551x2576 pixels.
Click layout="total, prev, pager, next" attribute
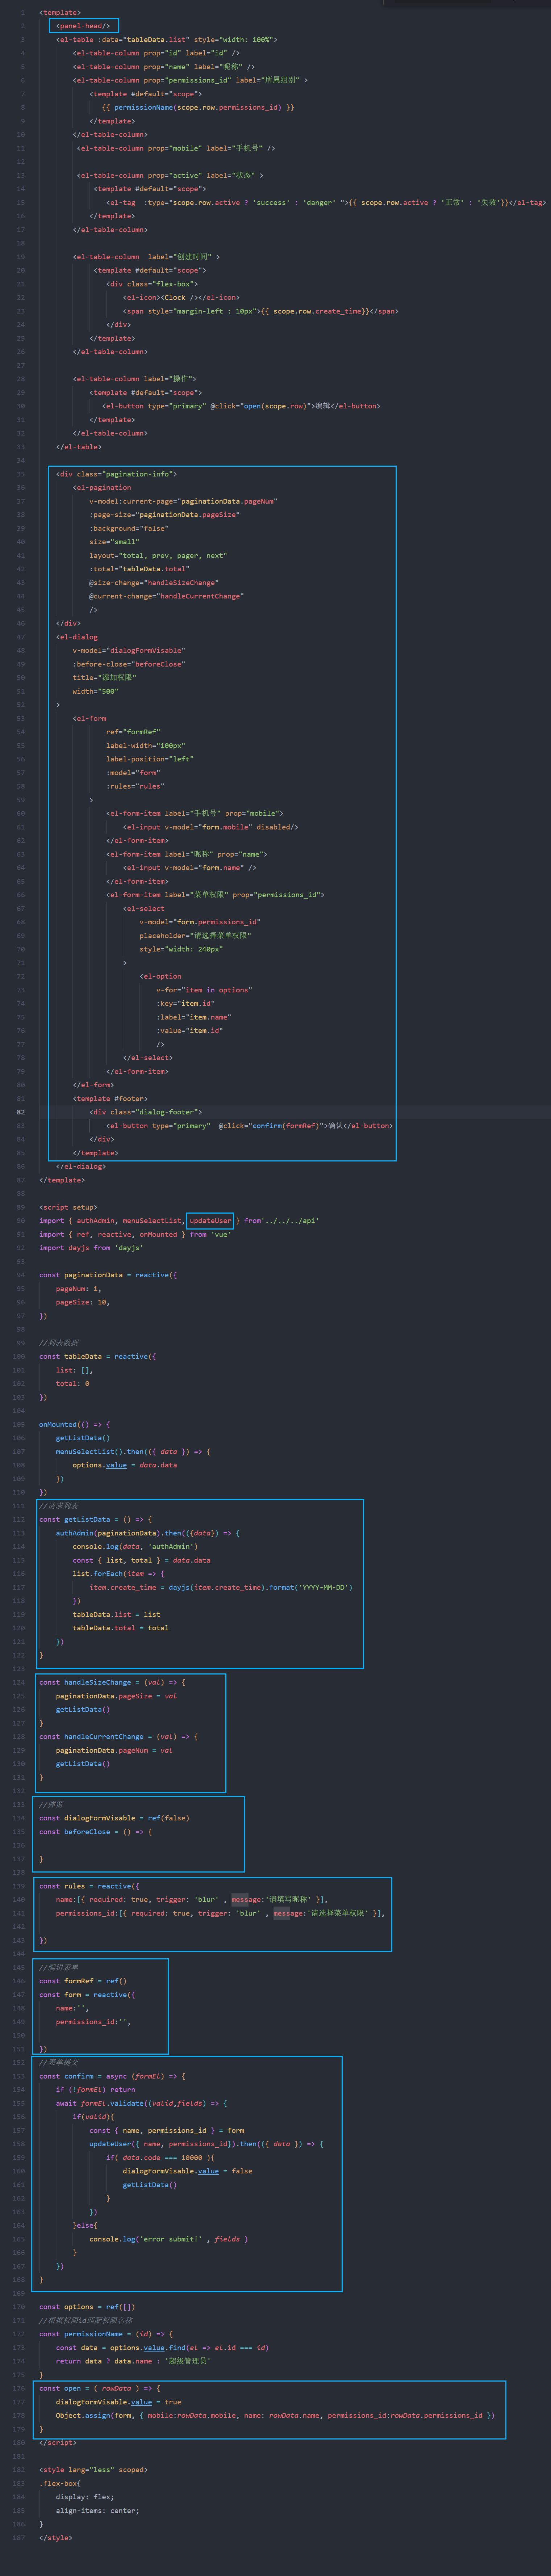click(158, 555)
